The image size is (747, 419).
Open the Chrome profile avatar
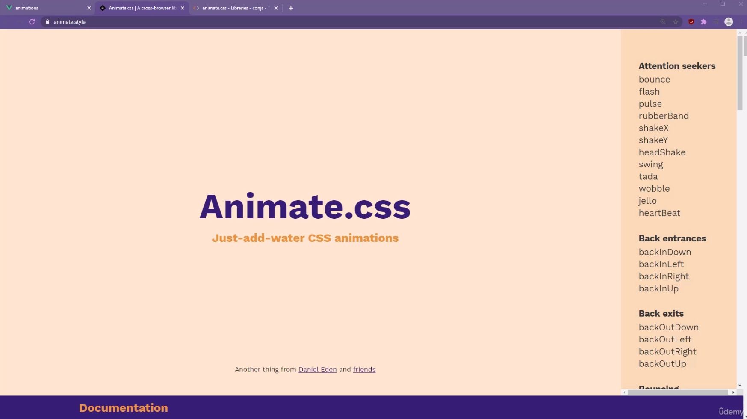[729, 22]
